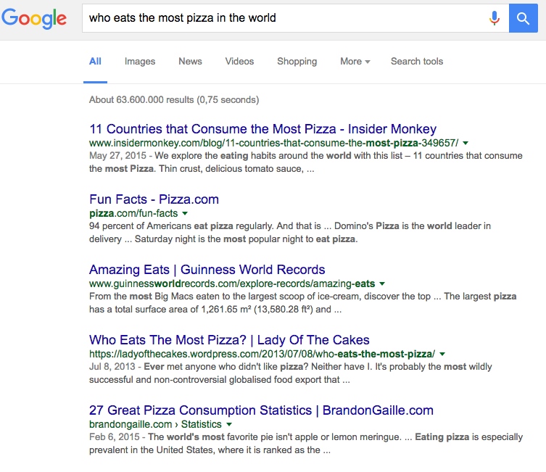This screenshot has width=546, height=472.
Task: Open 11 Countries that Consume the Most Pizza result
Action: click(263, 129)
